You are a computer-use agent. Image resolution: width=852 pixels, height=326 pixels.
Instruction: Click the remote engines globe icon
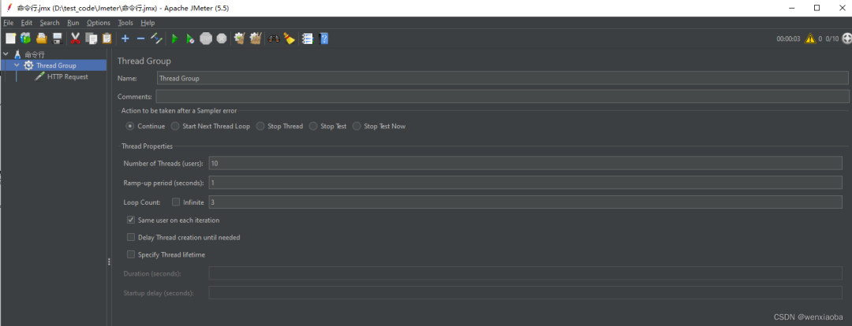click(846, 39)
